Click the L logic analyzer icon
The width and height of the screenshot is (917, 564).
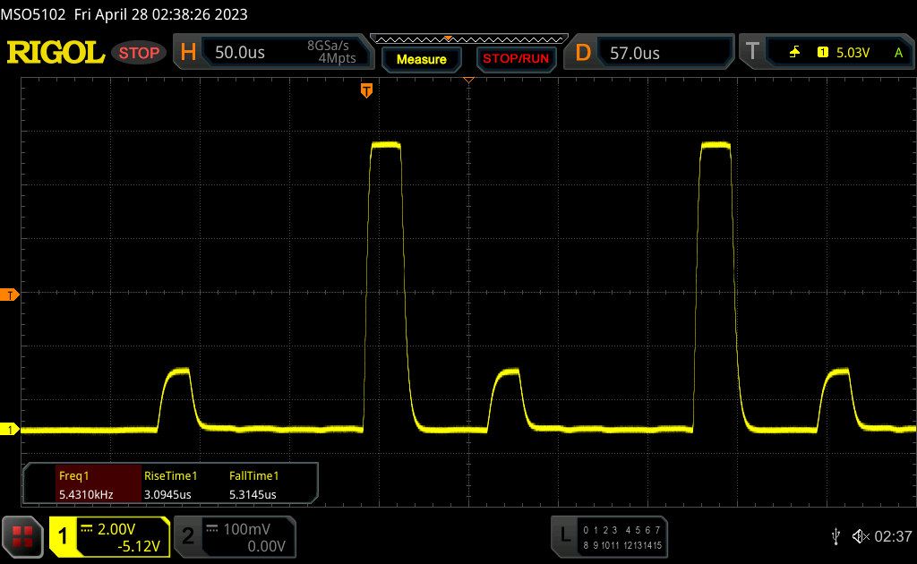[565, 535]
